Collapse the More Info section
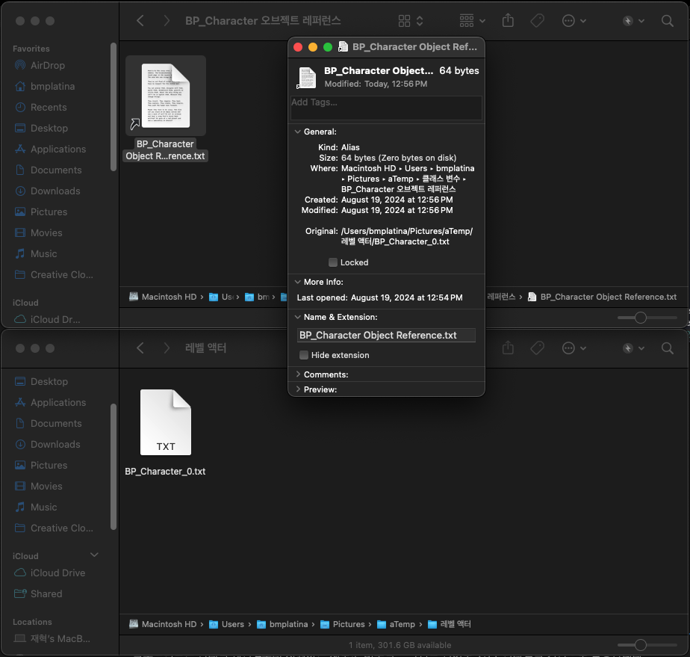 tap(298, 282)
